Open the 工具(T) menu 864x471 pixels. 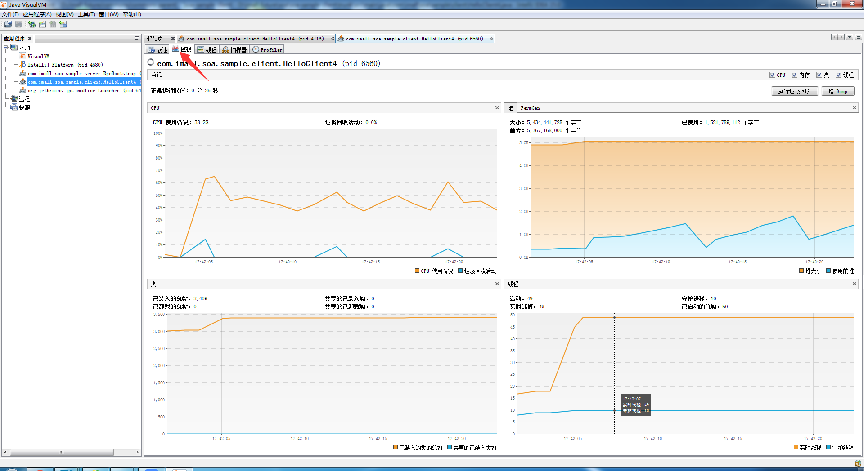86,14
